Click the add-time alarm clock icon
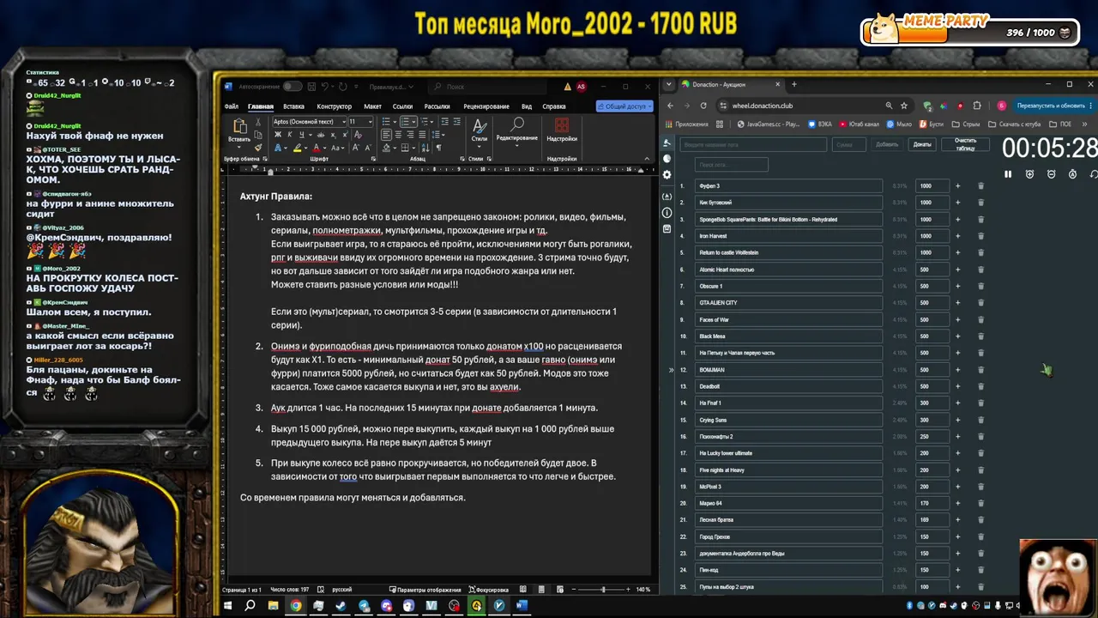Image resolution: width=1098 pixels, height=618 pixels. [x=1029, y=174]
